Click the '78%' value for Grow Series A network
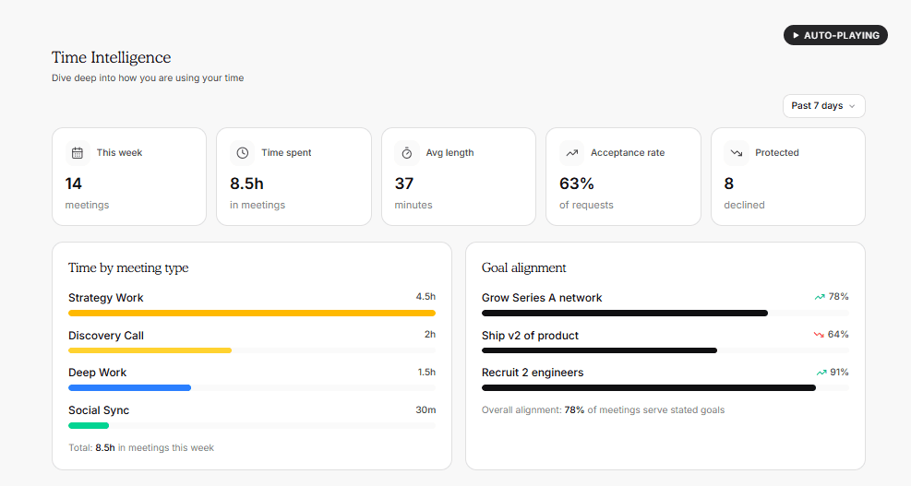 (x=838, y=297)
